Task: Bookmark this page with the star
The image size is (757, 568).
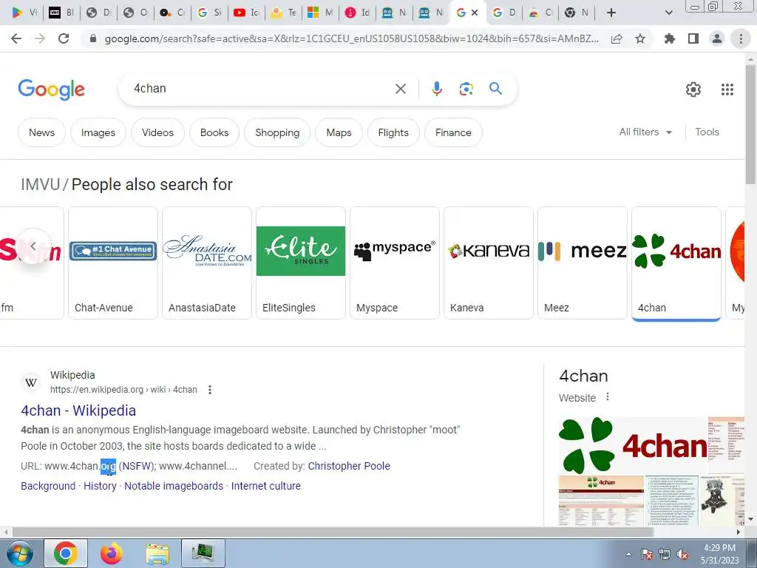Action: [640, 38]
